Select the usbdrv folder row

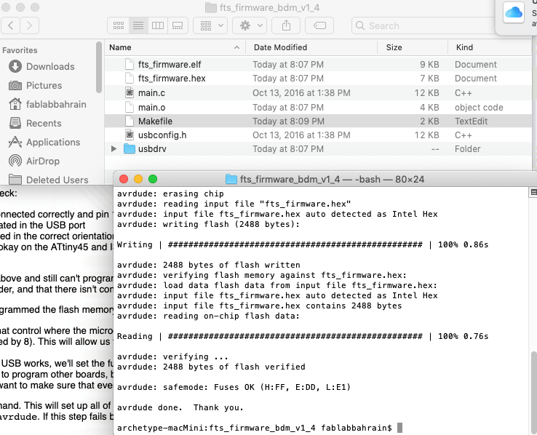point(318,149)
